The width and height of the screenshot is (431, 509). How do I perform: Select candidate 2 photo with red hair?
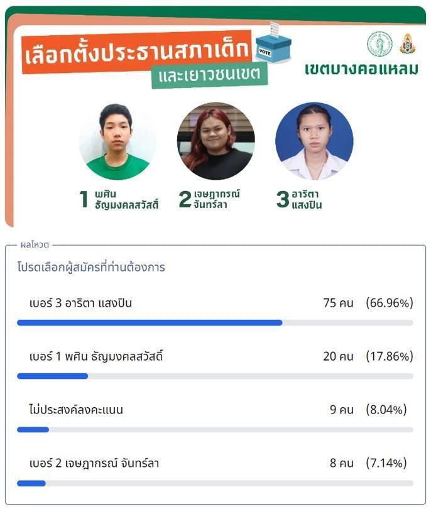[216, 141]
